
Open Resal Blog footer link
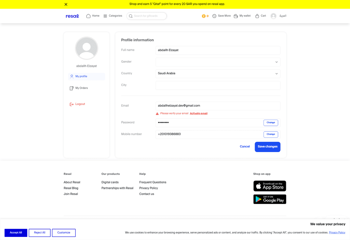coord(71,188)
